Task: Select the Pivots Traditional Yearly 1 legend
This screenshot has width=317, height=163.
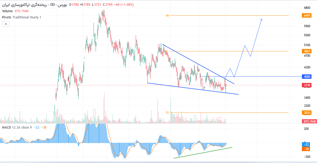Action: [22, 17]
